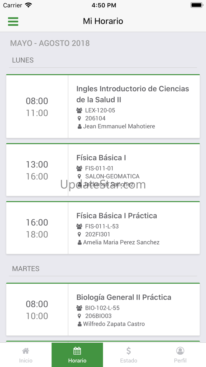Open the Física Básica I Práctica card
The height and width of the screenshot is (367, 206).
click(103, 228)
